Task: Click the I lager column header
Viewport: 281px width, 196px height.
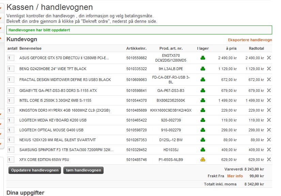Action: click(x=203, y=48)
